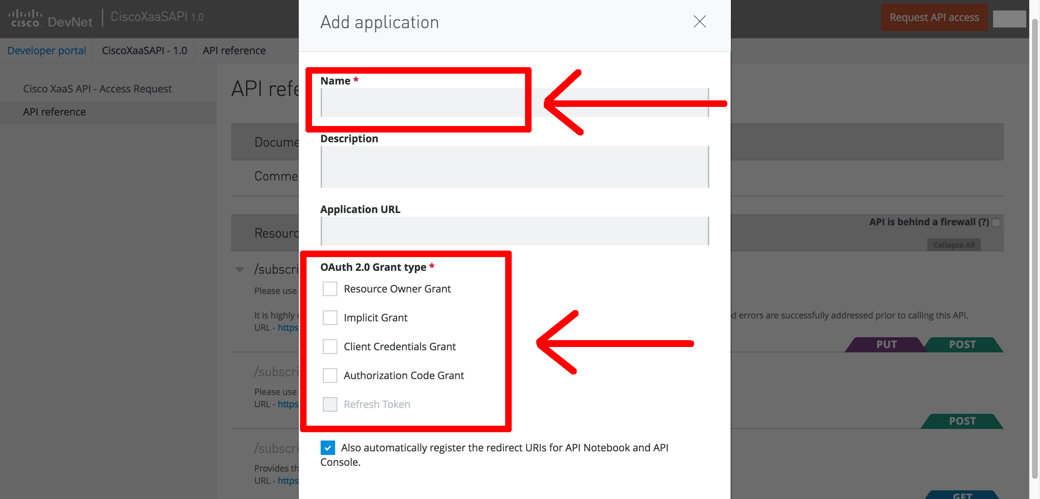Open Cisco XaaS API - Access Request page
1040x499 pixels.
pyautogui.click(x=97, y=88)
